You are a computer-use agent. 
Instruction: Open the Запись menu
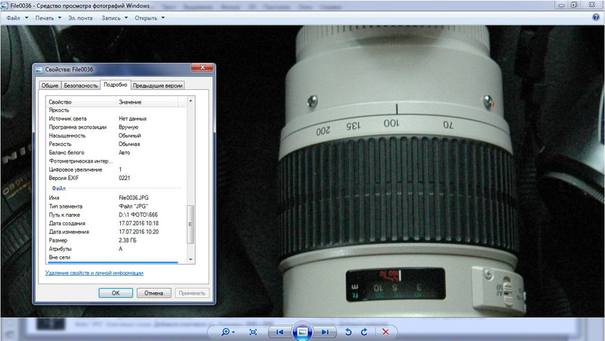coord(110,17)
